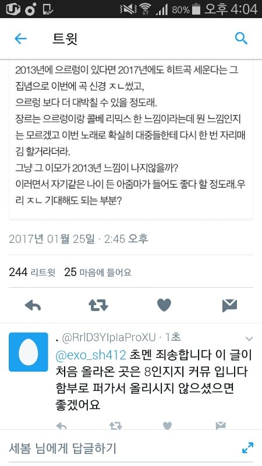View the 244 retweets list
262x466 pixels.
click(32, 272)
